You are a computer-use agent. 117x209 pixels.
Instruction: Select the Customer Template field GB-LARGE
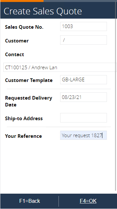pos(84,80)
